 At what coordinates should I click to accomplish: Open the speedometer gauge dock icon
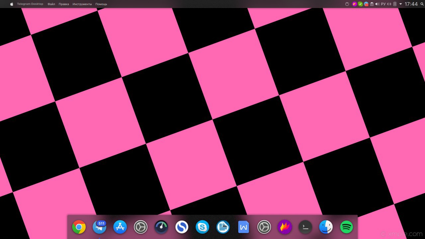coord(161,227)
